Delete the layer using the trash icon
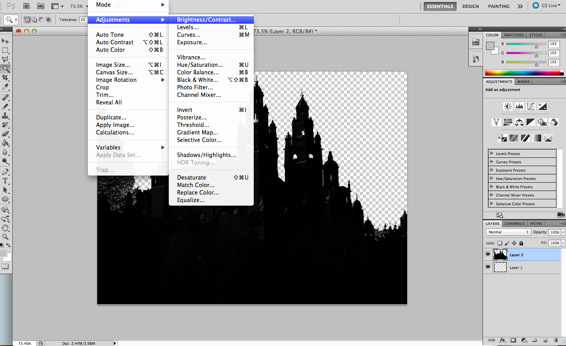 pyautogui.click(x=556, y=340)
